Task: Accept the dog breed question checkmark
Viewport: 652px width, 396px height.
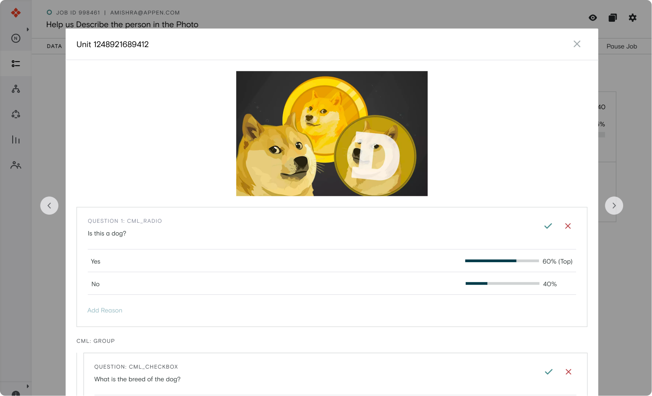Action: 548,372
